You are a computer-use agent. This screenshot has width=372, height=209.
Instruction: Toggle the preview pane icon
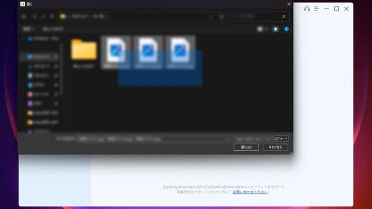point(277,29)
